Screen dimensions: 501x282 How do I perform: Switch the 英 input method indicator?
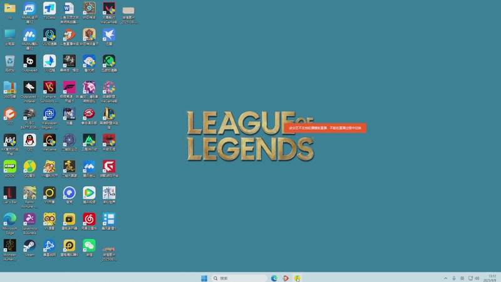click(462, 278)
